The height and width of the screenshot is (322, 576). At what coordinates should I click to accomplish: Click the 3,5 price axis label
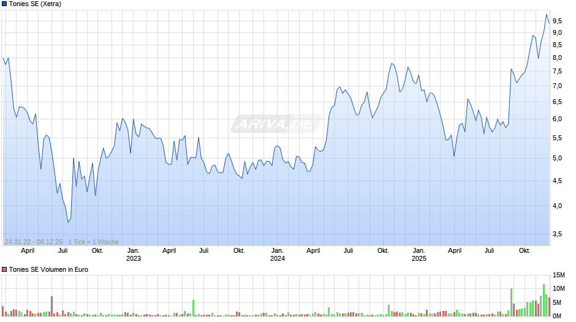click(x=557, y=234)
